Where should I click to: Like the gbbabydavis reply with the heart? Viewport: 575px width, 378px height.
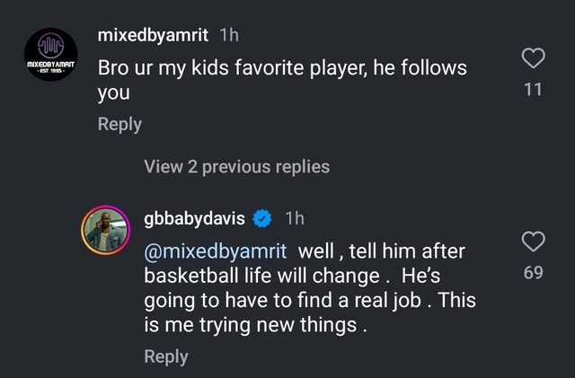[x=533, y=242]
